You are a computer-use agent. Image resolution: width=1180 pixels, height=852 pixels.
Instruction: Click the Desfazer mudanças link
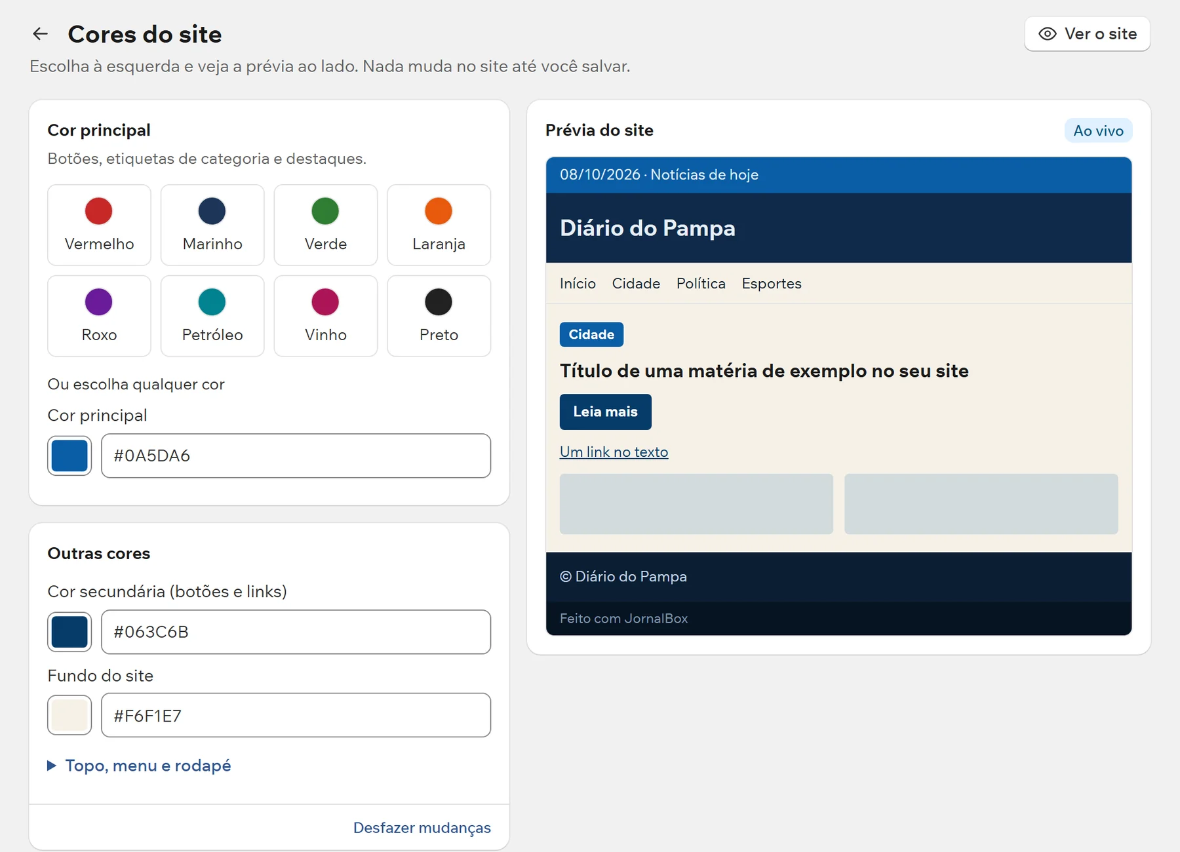coord(422,828)
